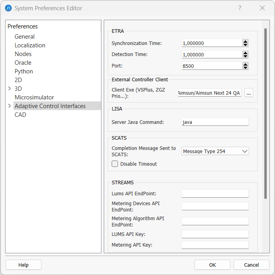Decrease Synchronization Time with down arrow
Image resolution: width=275 pixels, height=275 pixels.
coord(245,45)
